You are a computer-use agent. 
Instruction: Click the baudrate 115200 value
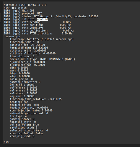click(93, 16)
